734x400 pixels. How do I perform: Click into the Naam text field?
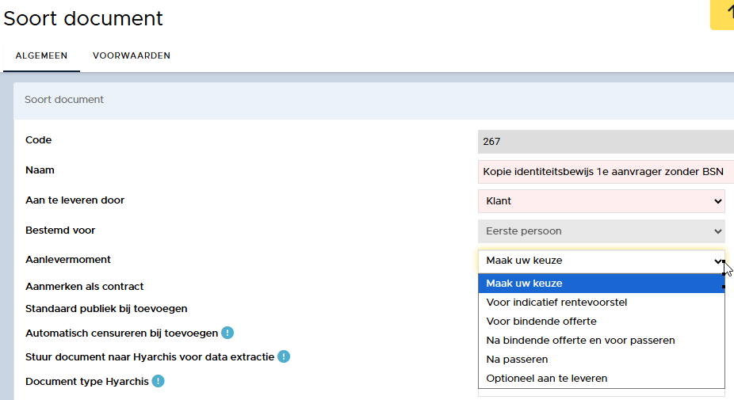[x=602, y=171]
